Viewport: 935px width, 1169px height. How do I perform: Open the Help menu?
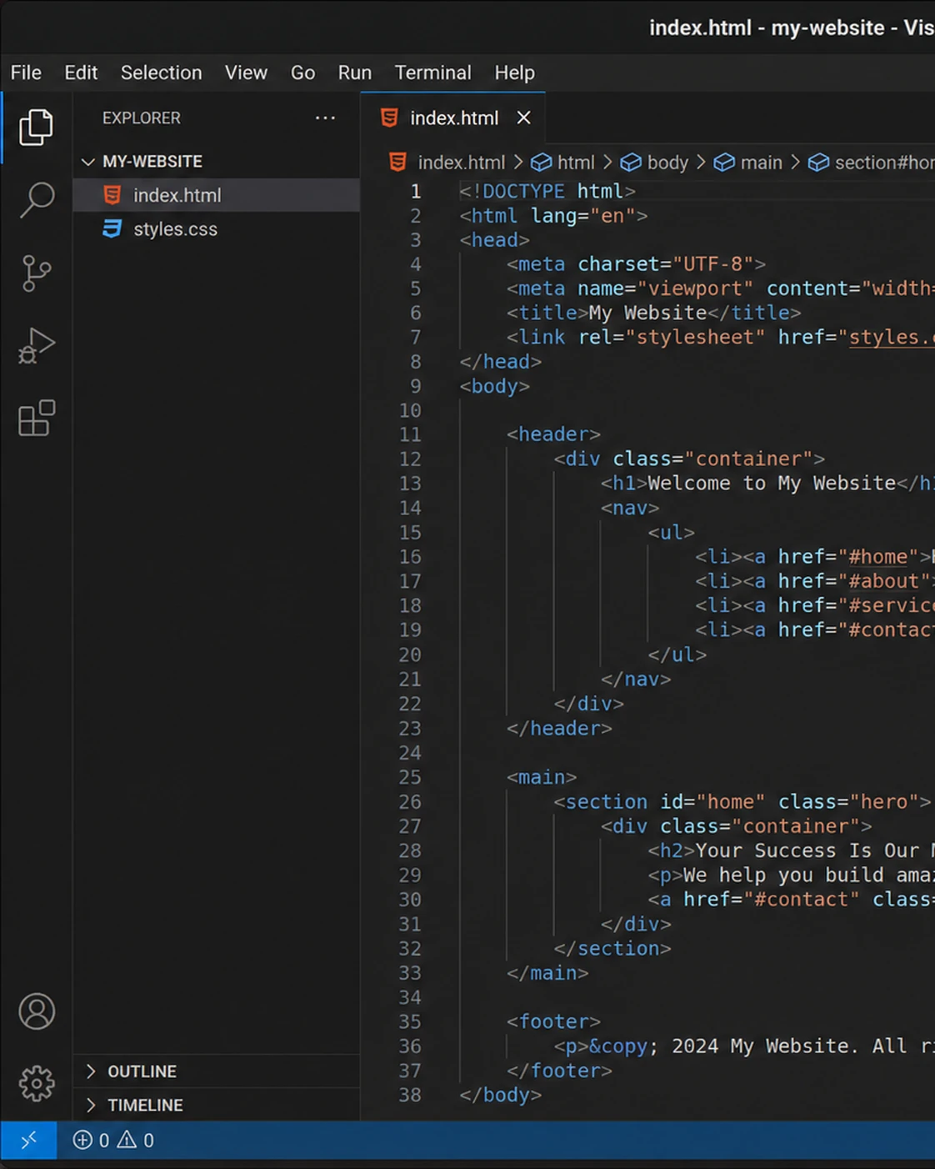[514, 73]
